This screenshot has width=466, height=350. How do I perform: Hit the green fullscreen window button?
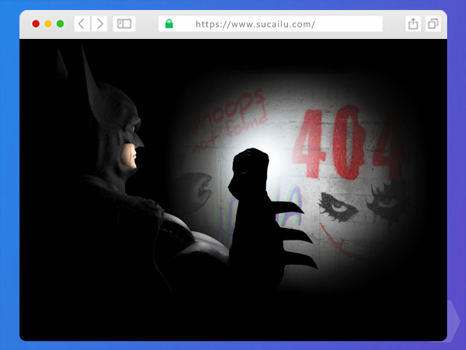click(60, 24)
